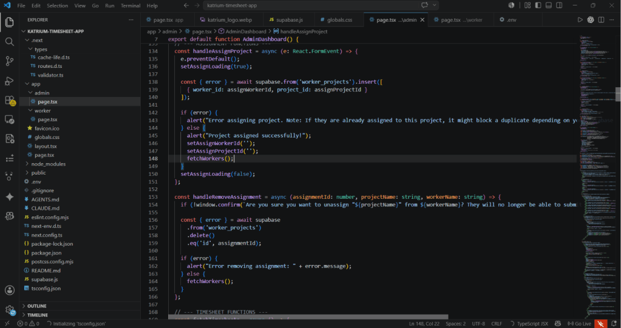
Task: Open the Search view in activity bar
Action: click(x=10, y=42)
